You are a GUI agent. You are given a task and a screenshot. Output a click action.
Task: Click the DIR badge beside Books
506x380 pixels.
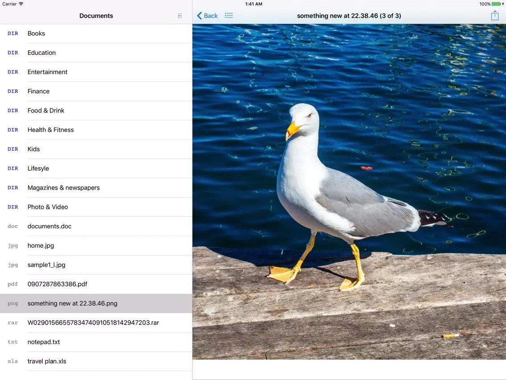point(12,33)
